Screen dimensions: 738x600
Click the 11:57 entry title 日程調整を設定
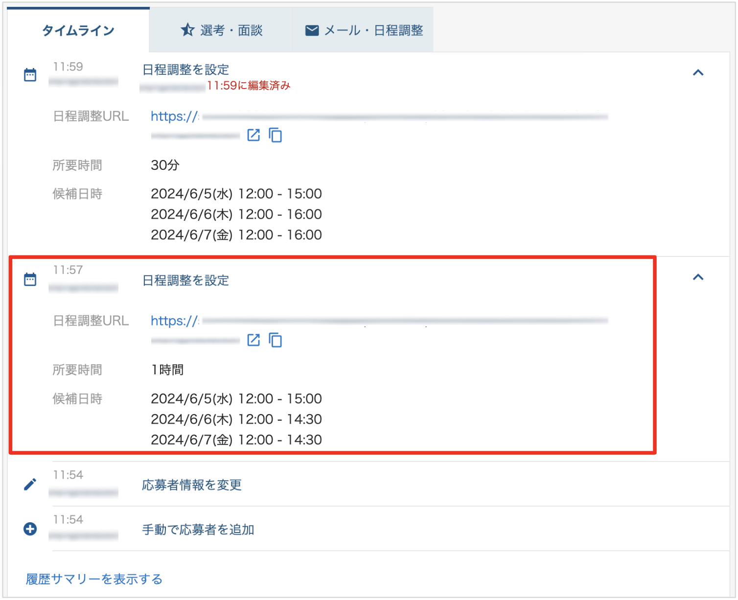(x=186, y=280)
